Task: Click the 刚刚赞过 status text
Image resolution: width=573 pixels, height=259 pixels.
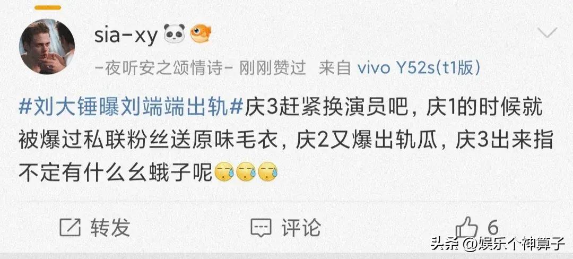Action: click(x=272, y=68)
